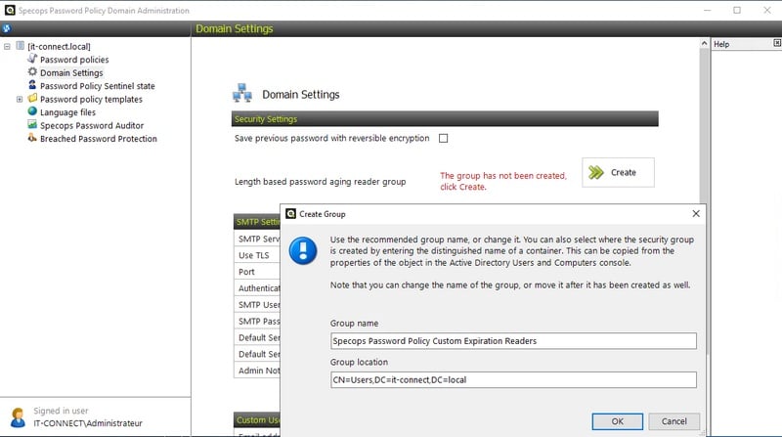Open Language files node
Screen dimensions: 782x437
point(67,112)
